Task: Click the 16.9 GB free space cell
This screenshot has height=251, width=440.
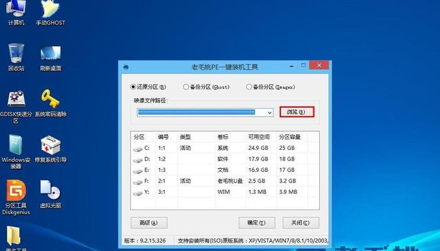Action: 258,170
